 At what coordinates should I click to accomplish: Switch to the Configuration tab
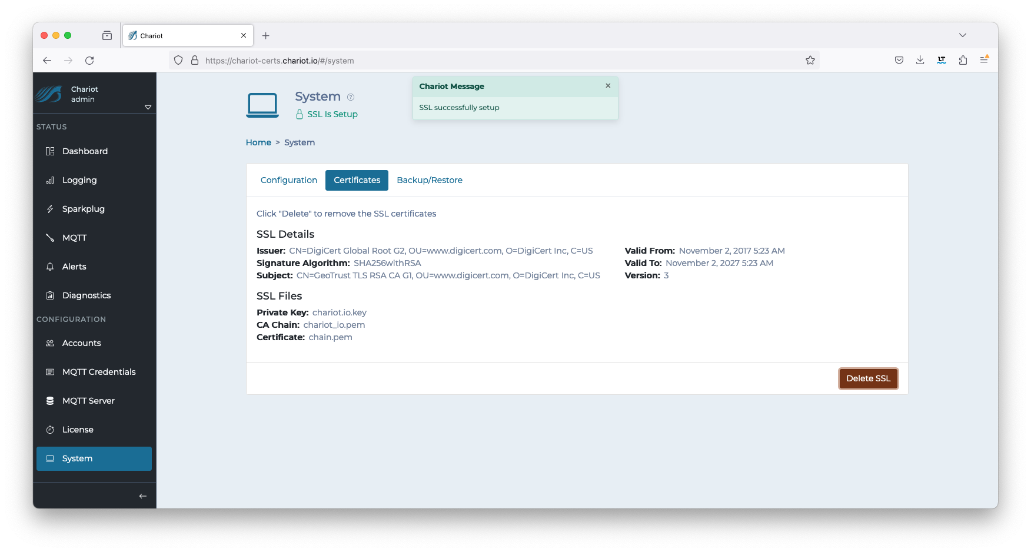[289, 180]
